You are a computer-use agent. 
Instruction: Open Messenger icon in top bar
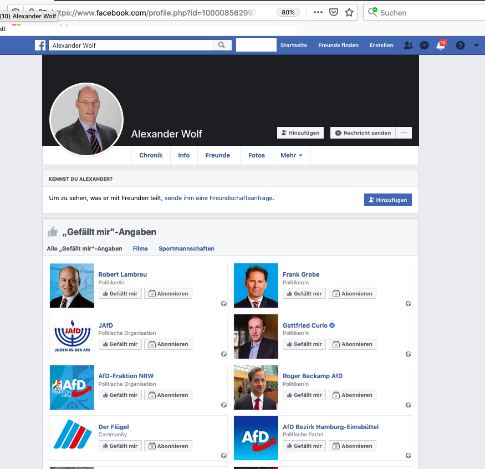tap(425, 45)
